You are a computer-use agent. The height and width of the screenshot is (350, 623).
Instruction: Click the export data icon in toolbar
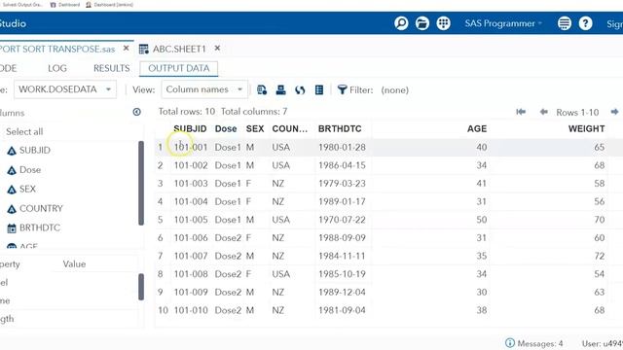click(281, 89)
